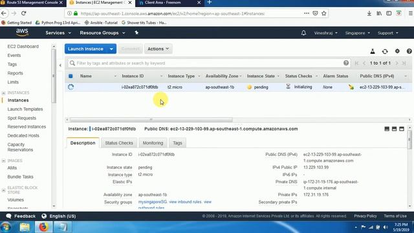Open File Explorer from taskbar
The height and width of the screenshot is (233, 414).
coord(25,227)
